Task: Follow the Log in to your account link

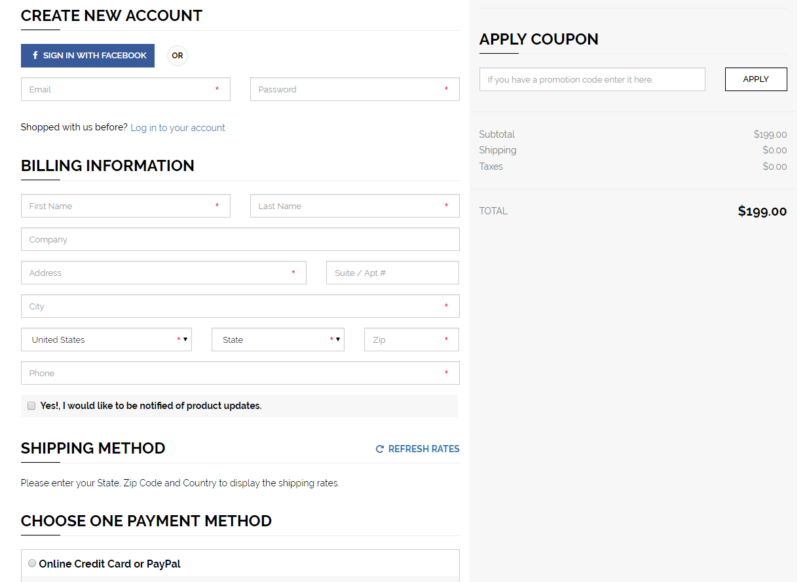Action: pos(178,128)
